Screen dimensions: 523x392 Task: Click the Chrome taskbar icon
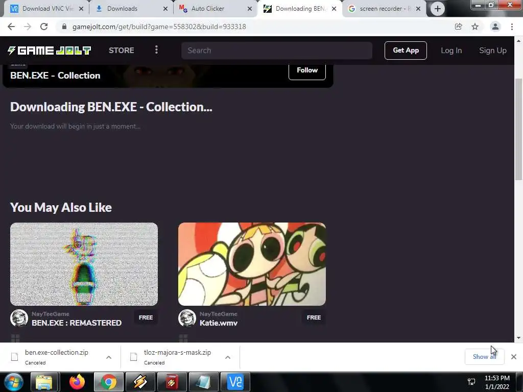(x=108, y=382)
